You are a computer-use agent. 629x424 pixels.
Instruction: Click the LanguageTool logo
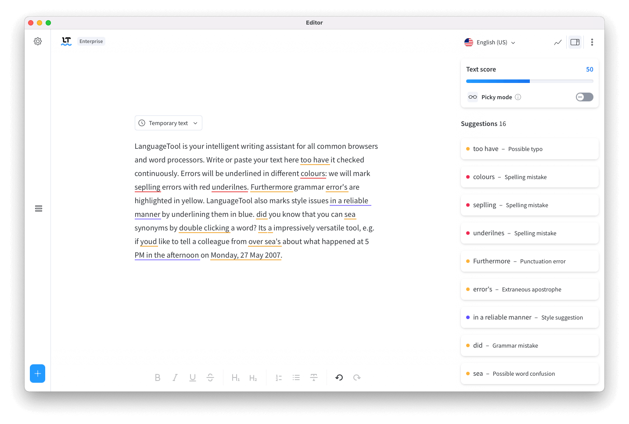coord(66,41)
